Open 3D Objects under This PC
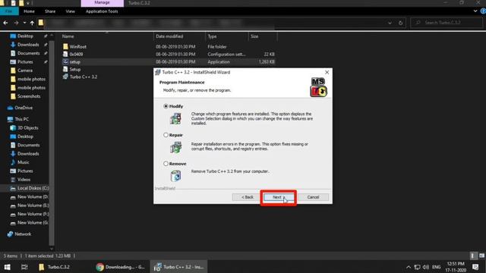Image resolution: width=486 pixels, height=273 pixels. tap(28, 128)
